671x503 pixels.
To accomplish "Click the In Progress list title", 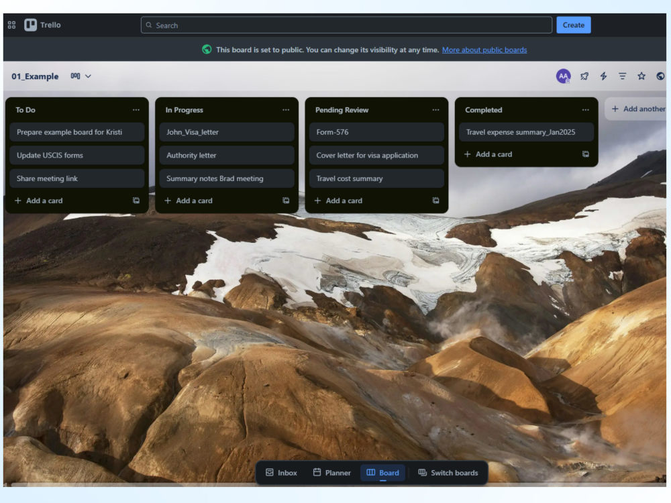I will tap(185, 110).
